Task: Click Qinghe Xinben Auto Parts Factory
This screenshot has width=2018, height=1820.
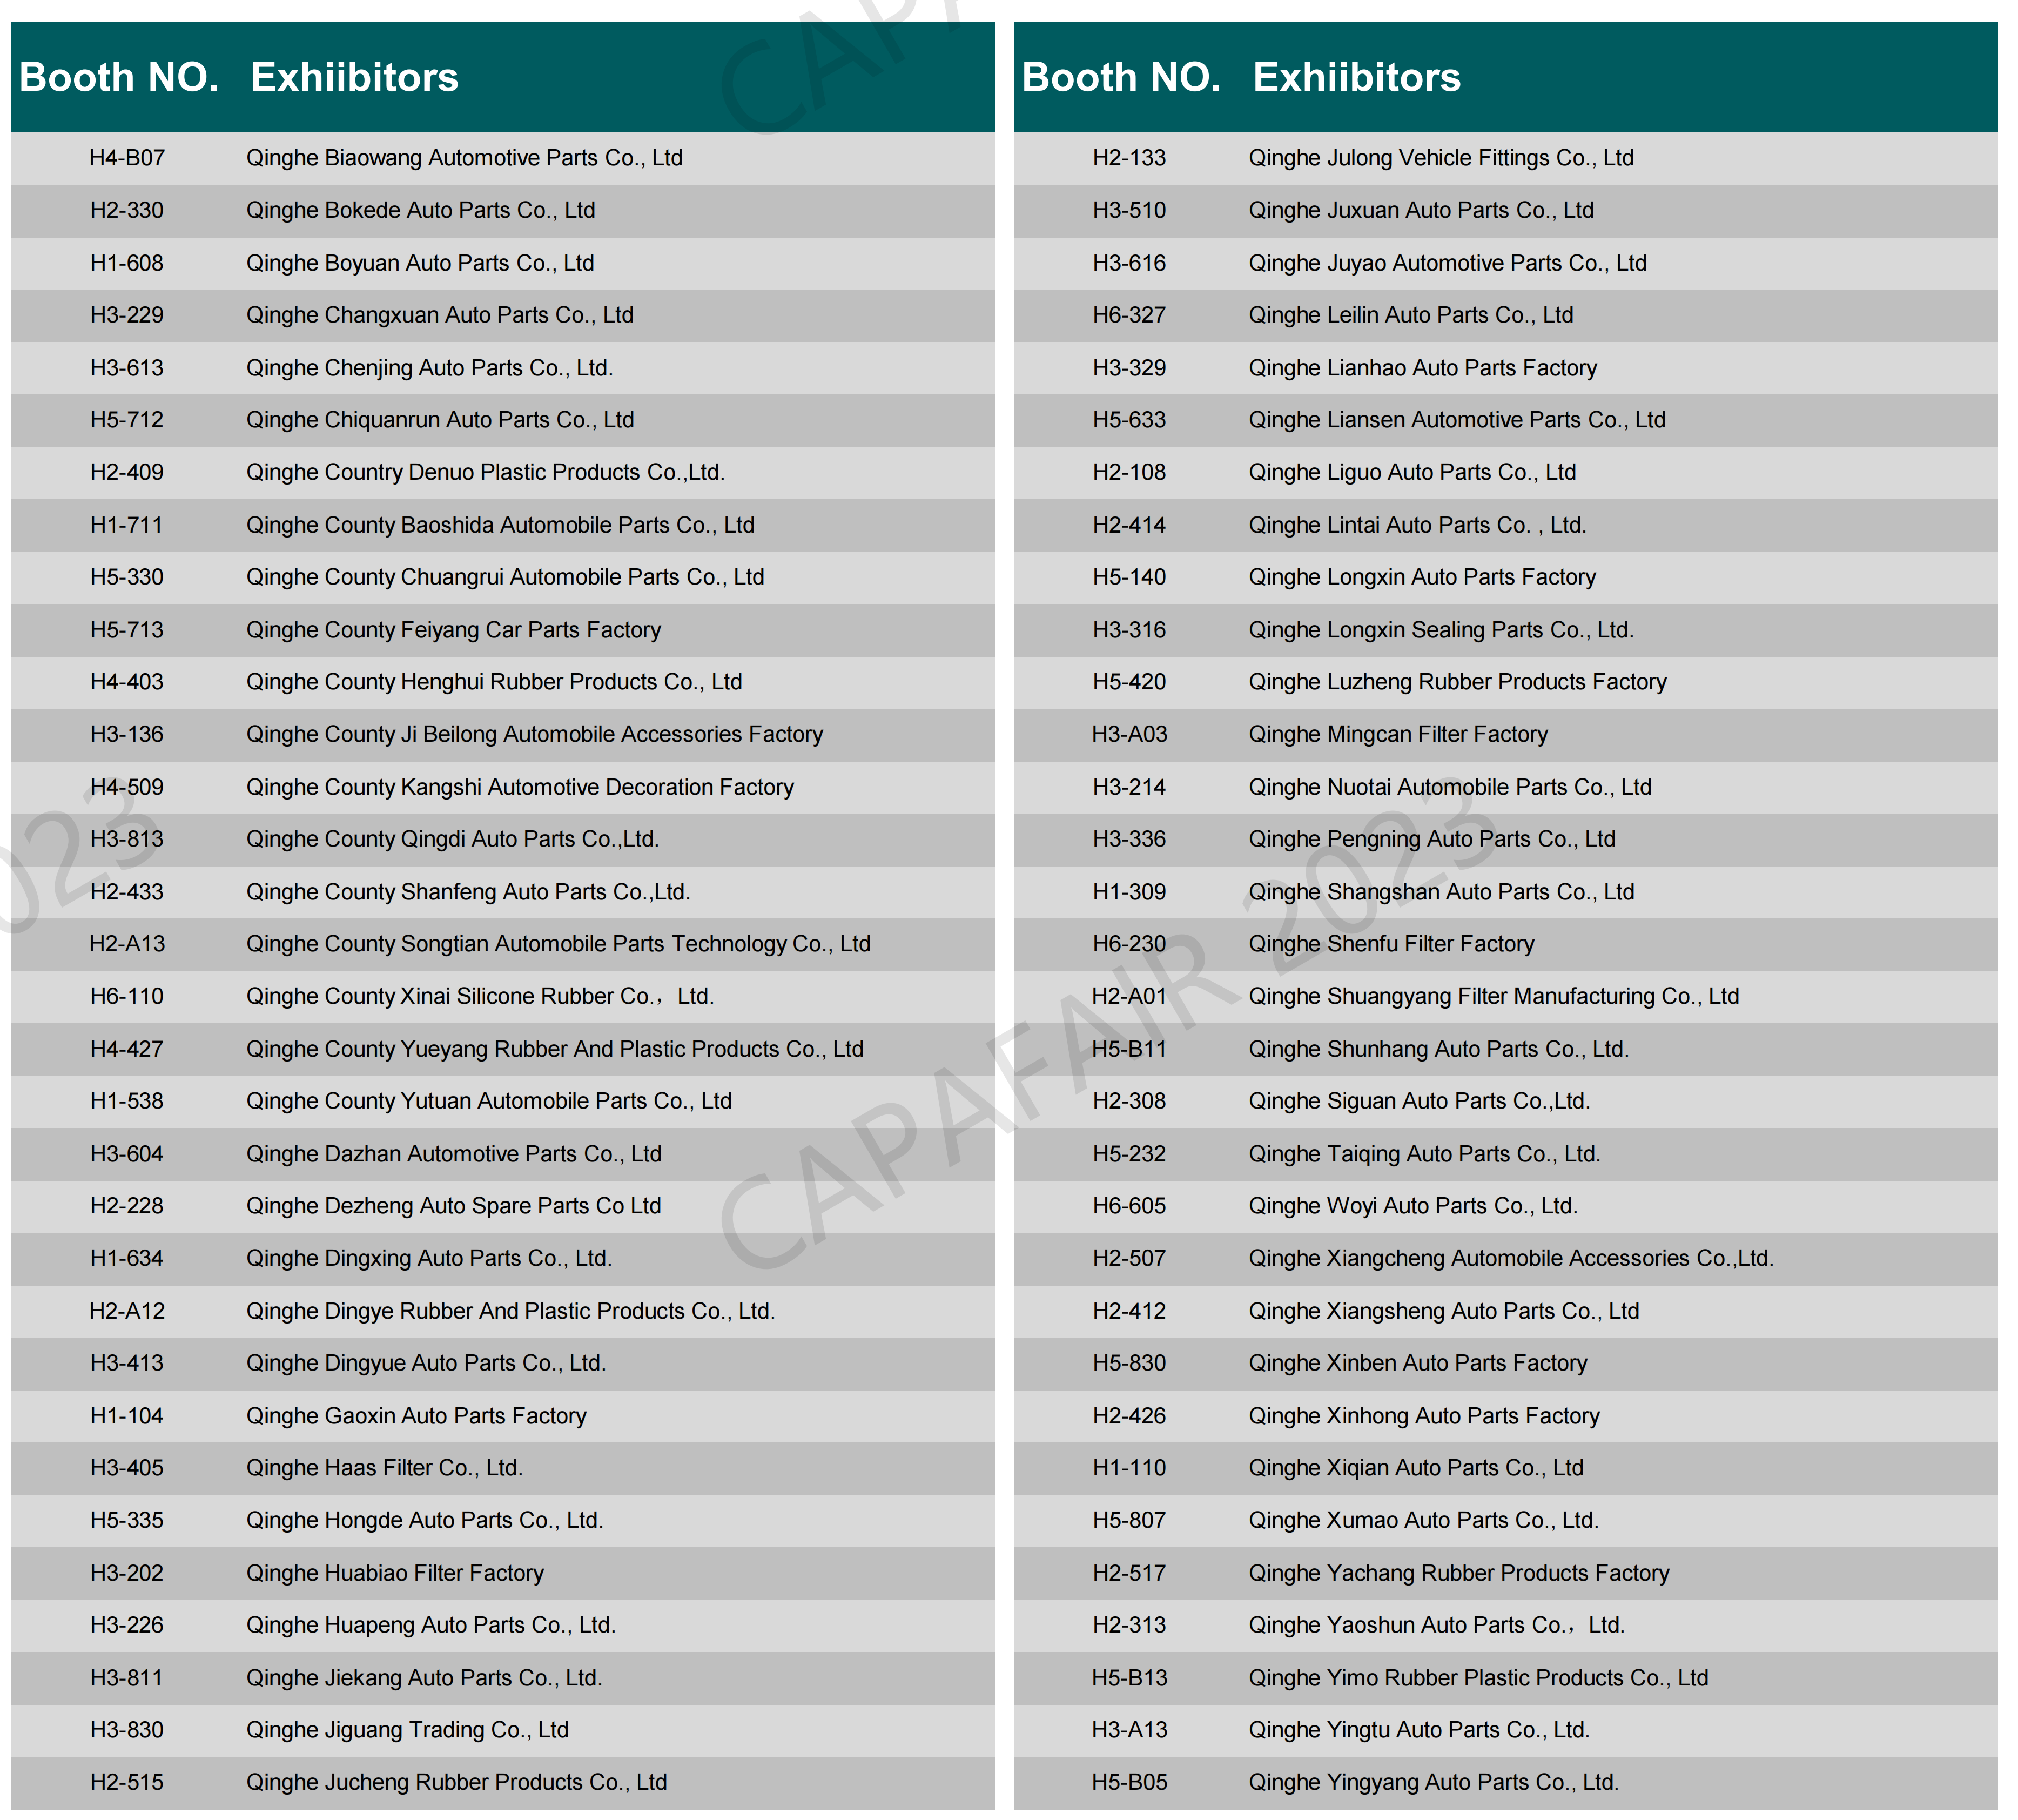Action: click(x=1418, y=1363)
